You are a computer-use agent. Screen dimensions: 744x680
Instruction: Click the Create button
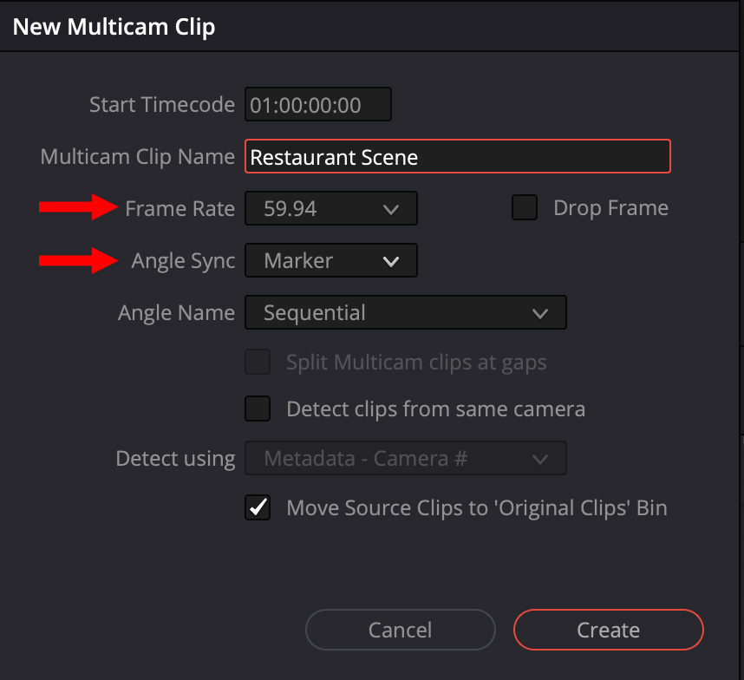[609, 630]
